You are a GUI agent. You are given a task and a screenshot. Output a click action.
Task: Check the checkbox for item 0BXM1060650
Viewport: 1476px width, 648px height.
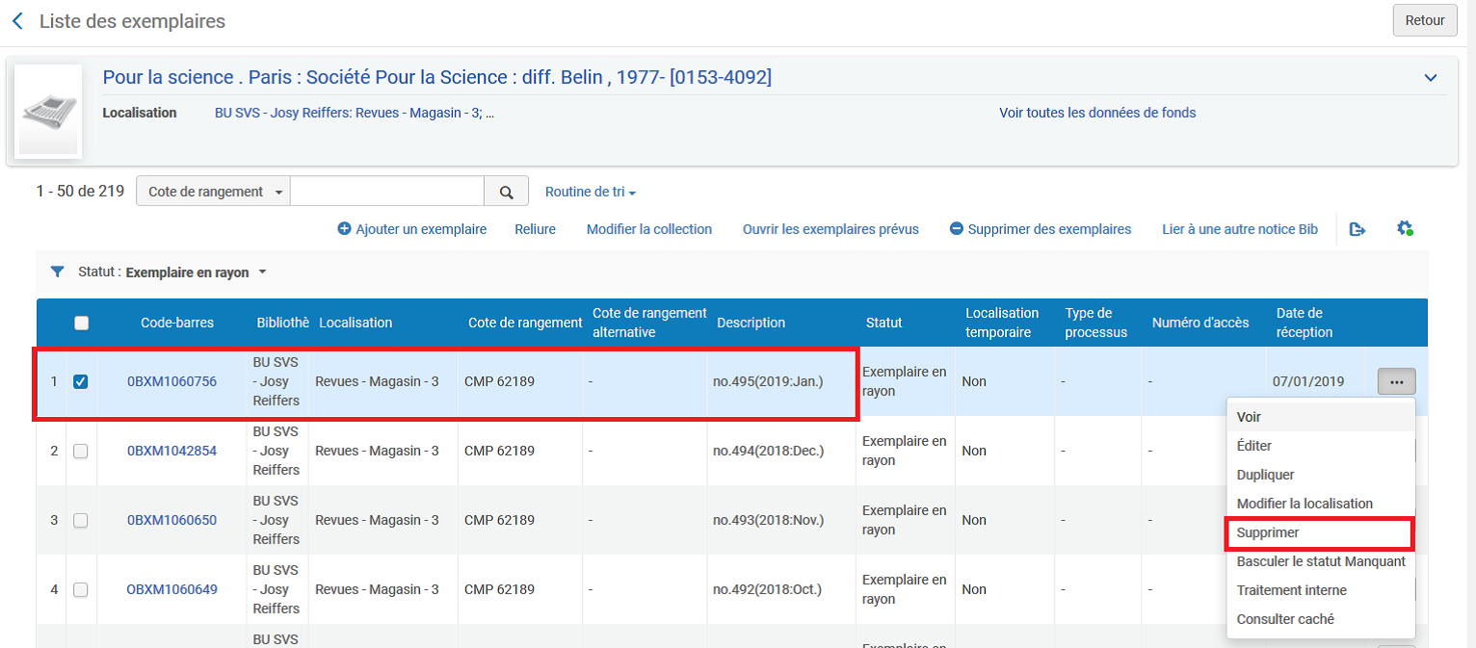(x=81, y=520)
